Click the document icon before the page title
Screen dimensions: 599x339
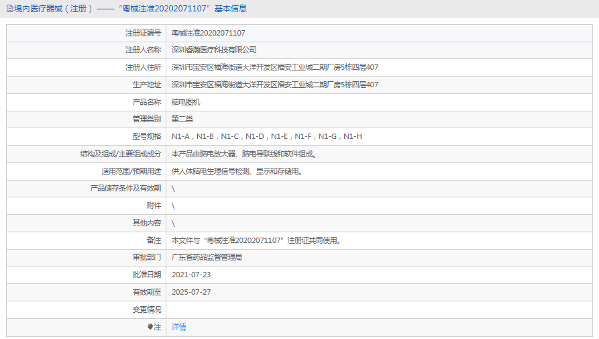pyautogui.click(x=10, y=9)
